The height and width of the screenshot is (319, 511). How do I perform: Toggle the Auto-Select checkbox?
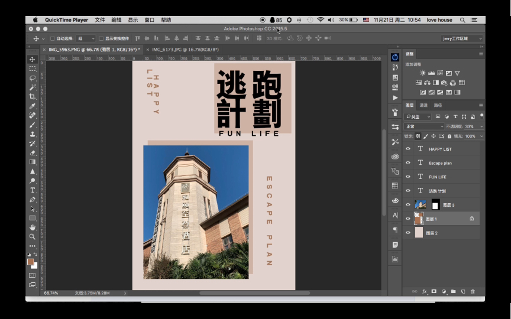(x=52, y=38)
